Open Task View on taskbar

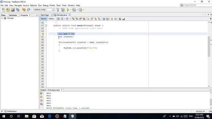coord(19,116)
